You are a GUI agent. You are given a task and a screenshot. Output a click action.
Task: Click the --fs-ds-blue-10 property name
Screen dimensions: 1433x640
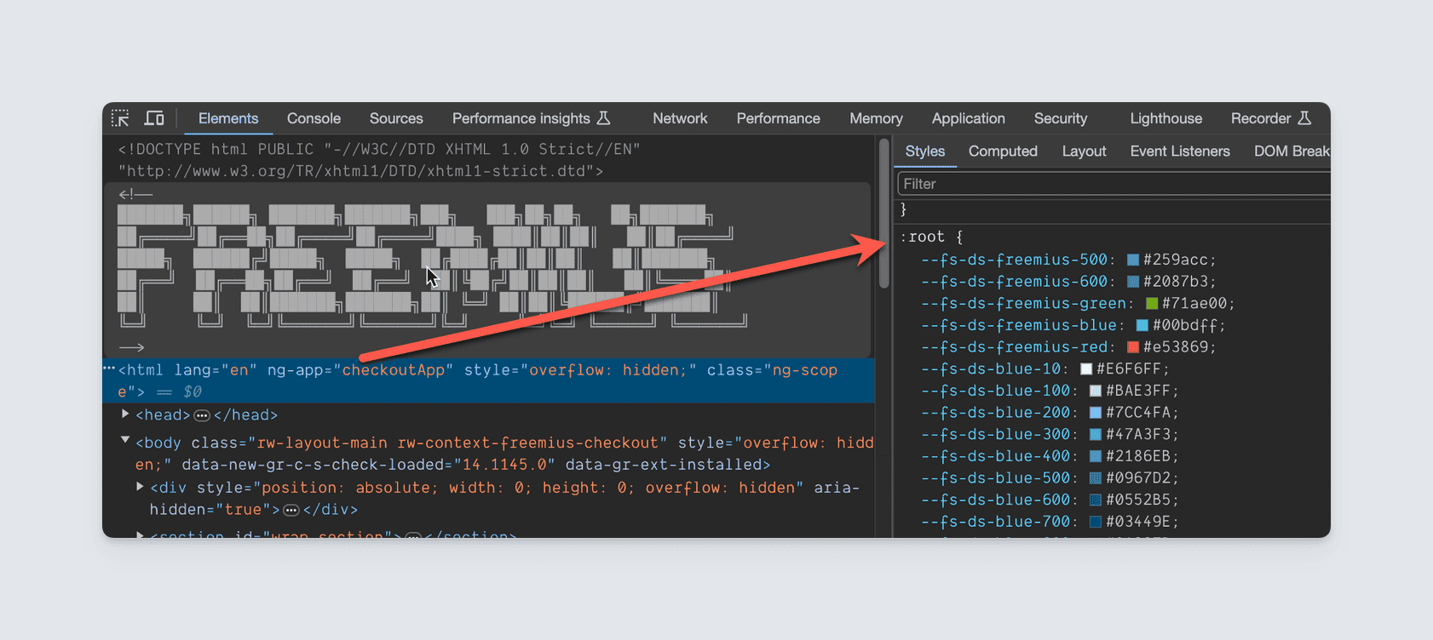991,369
